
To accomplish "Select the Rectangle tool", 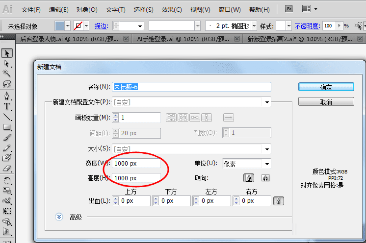I will pyautogui.click(x=7, y=127).
